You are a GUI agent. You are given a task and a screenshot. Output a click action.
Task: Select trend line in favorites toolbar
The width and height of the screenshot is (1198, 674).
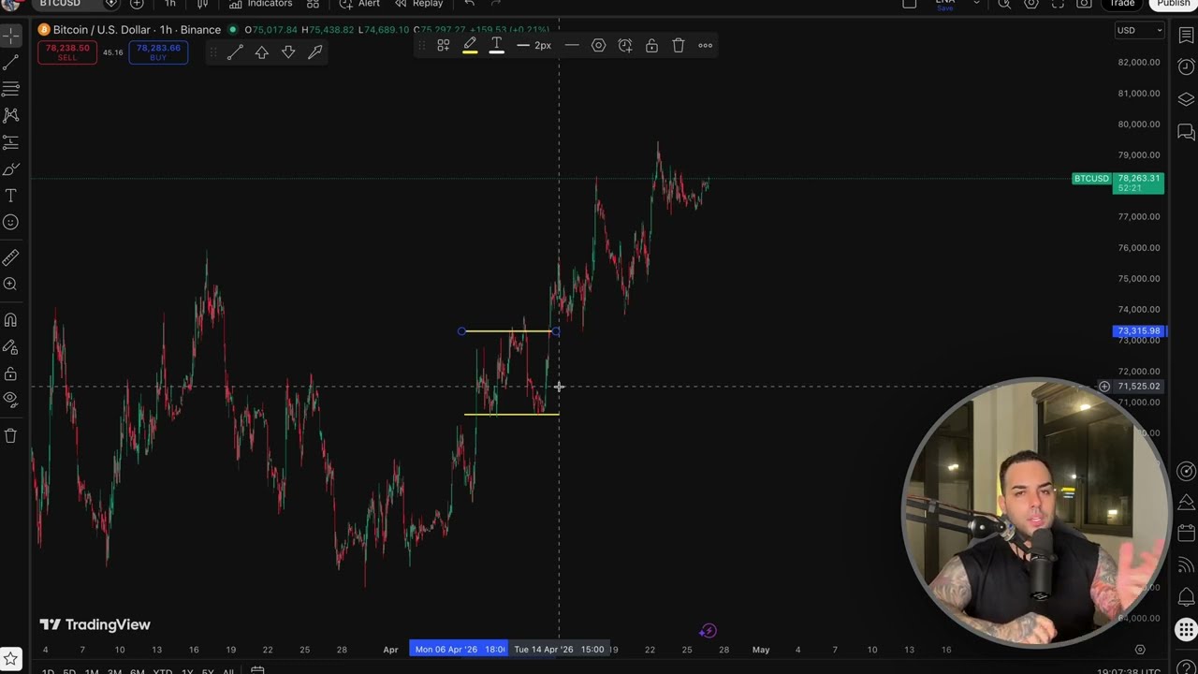tap(235, 53)
